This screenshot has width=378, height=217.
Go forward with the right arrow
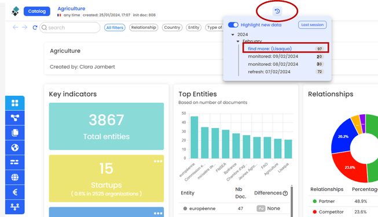[24, 27]
